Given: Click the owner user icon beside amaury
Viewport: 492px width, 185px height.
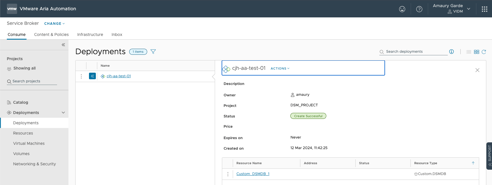Looking at the screenshot, I should point(293,95).
